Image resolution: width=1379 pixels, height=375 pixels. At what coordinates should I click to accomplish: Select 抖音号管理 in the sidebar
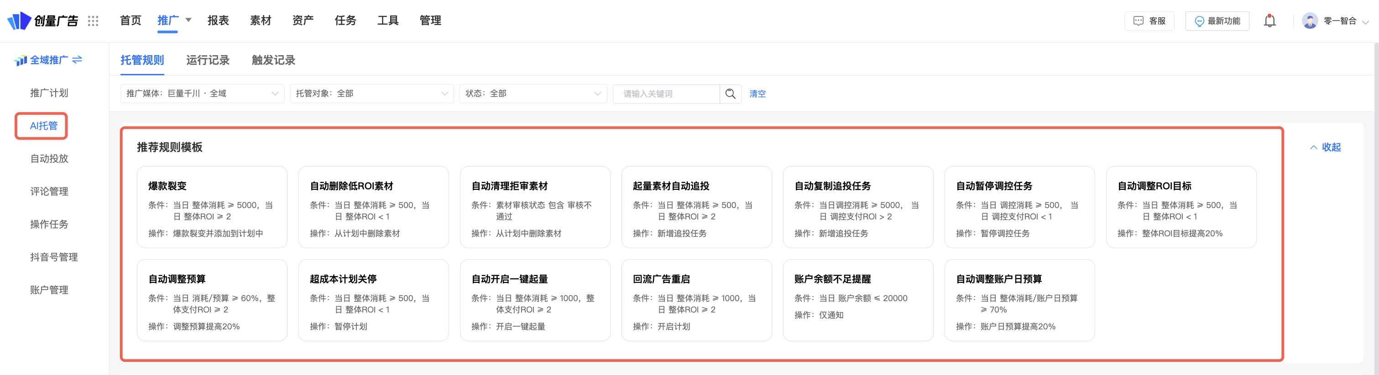tap(54, 257)
